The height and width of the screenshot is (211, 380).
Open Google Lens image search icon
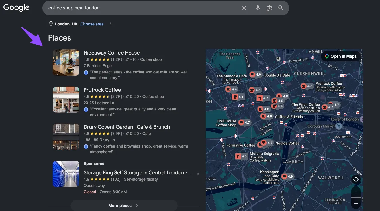click(269, 8)
